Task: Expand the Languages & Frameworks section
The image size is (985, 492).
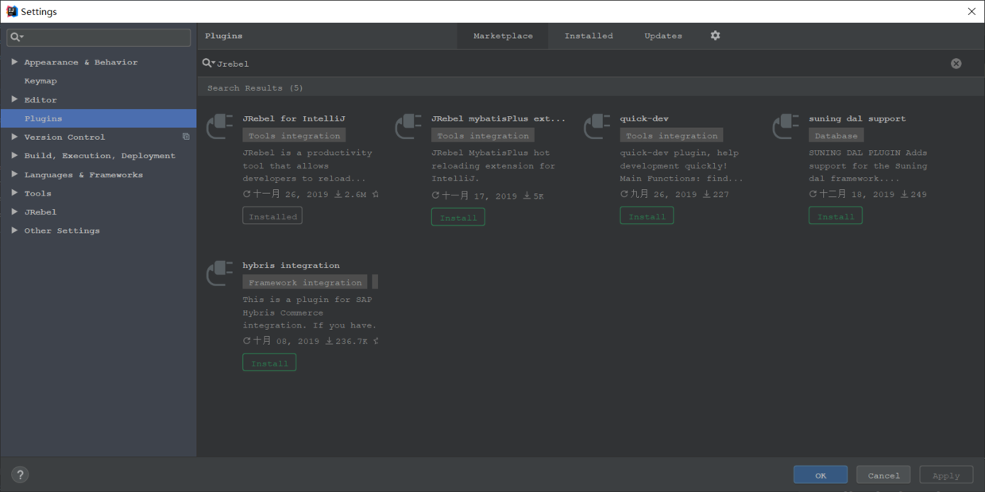Action: coord(14,174)
